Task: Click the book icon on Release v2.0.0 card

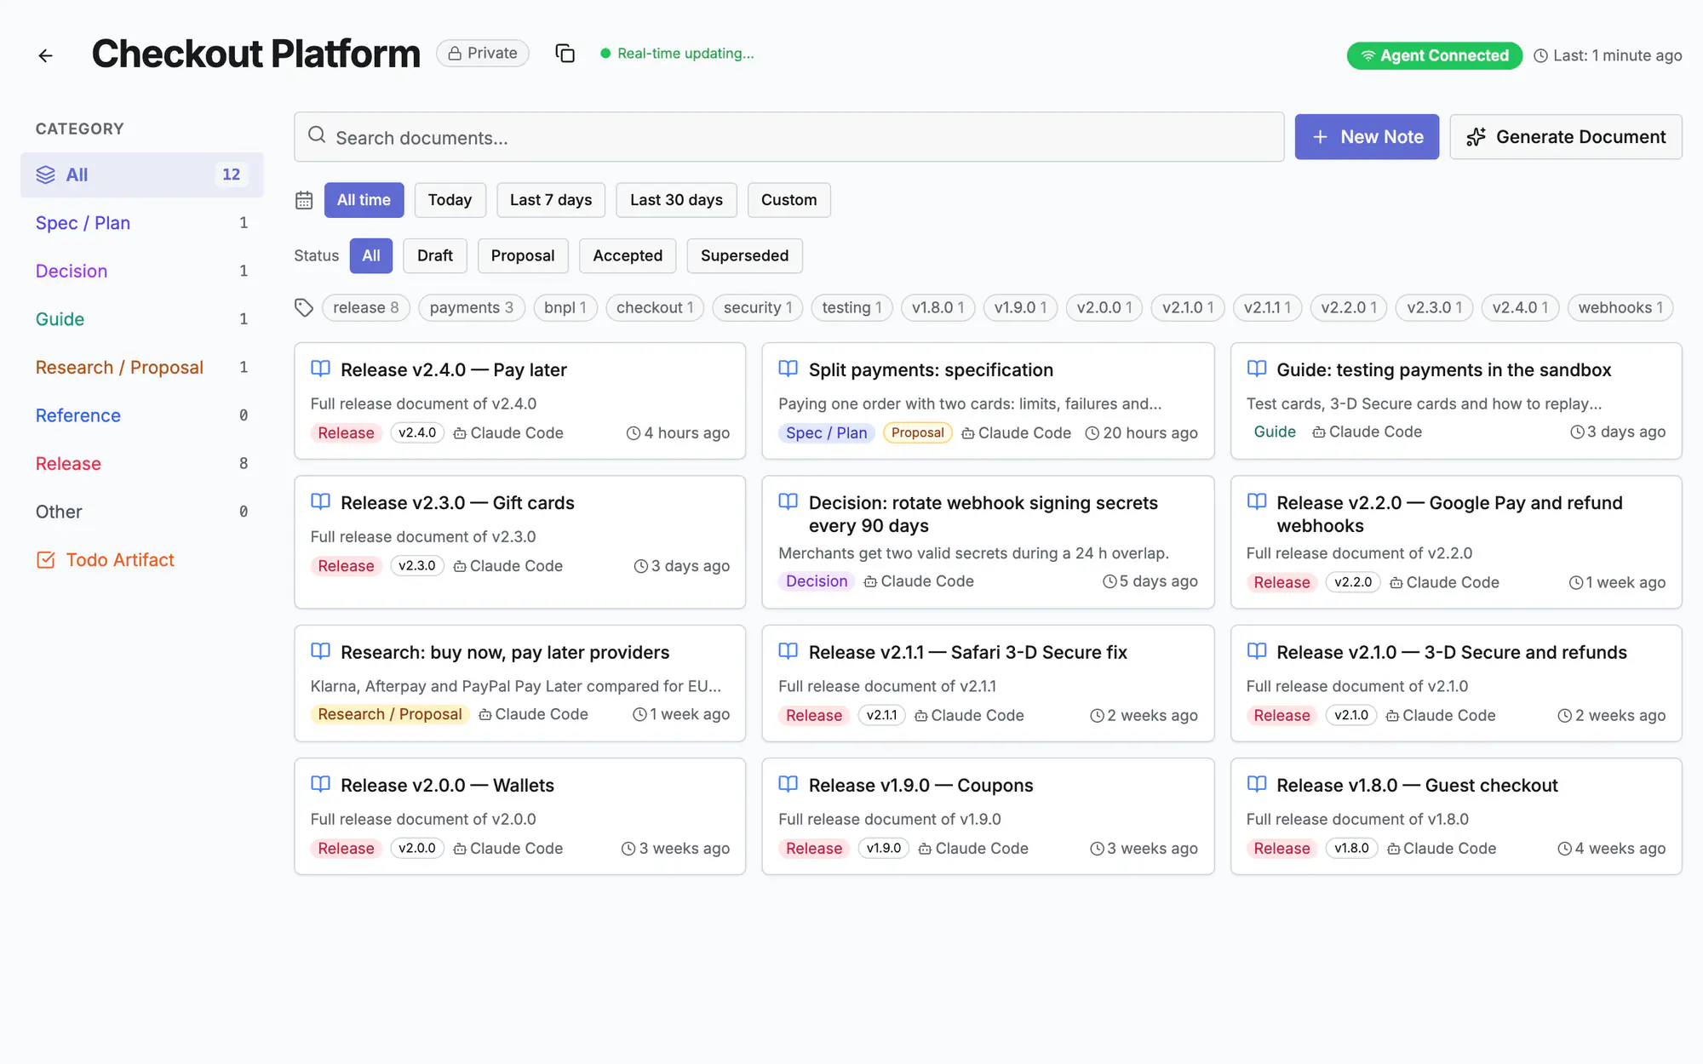Action: [x=321, y=784]
